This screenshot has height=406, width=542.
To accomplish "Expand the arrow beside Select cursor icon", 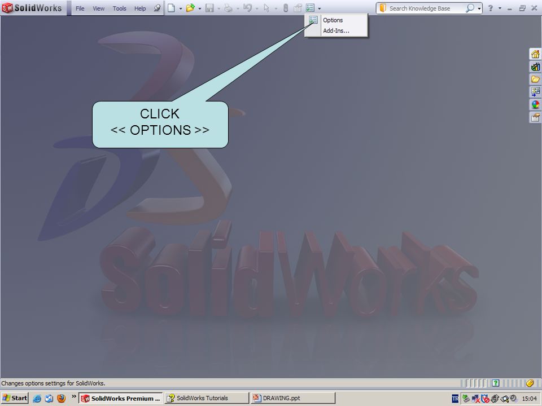I will pos(276,8).
